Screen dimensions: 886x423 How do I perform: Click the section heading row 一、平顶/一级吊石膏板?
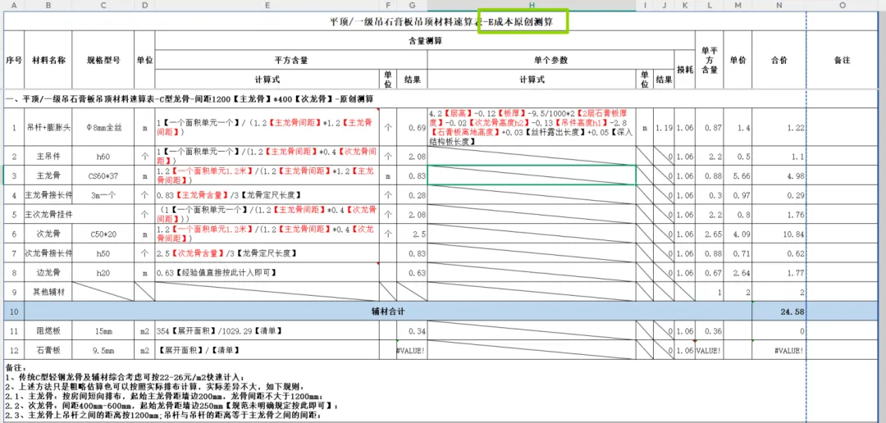click(441, 99)
